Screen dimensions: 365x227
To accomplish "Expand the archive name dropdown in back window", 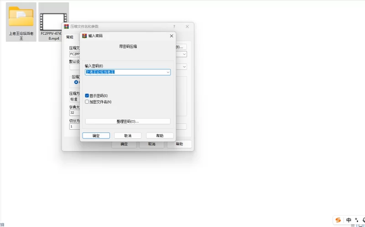I will coord(184,54).
